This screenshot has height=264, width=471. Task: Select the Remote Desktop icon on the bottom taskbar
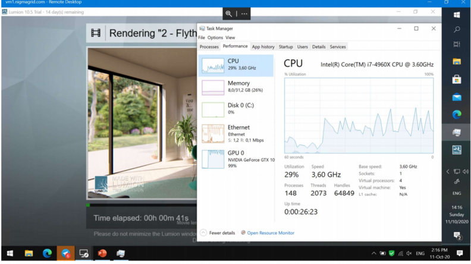coord(84,253)
